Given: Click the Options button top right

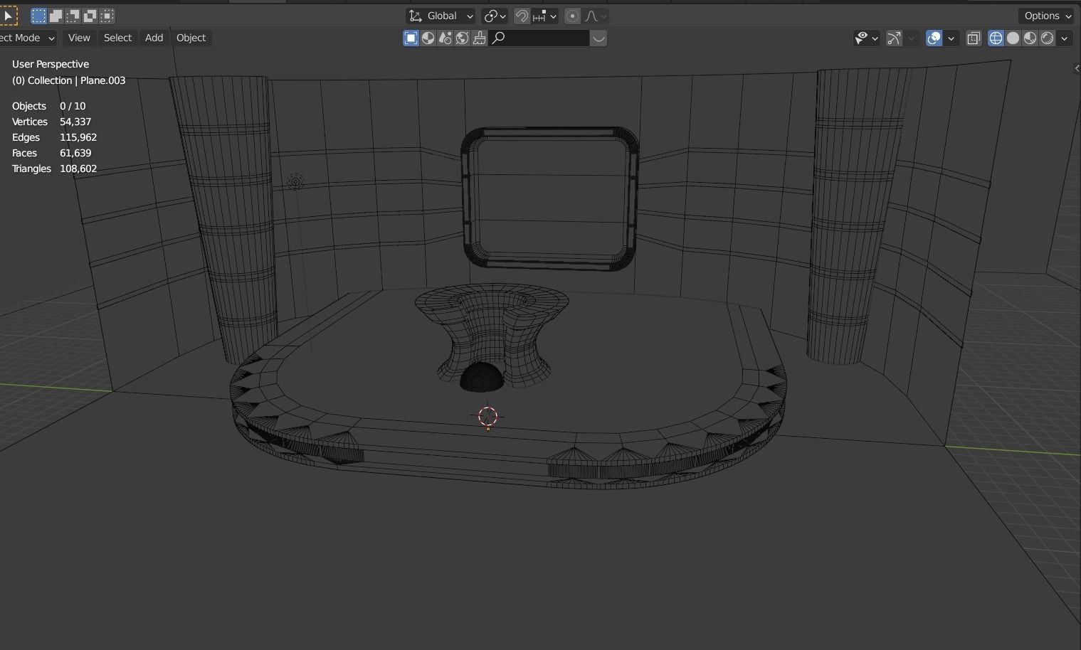Looking at the screenshot, I should (1045, 15).
